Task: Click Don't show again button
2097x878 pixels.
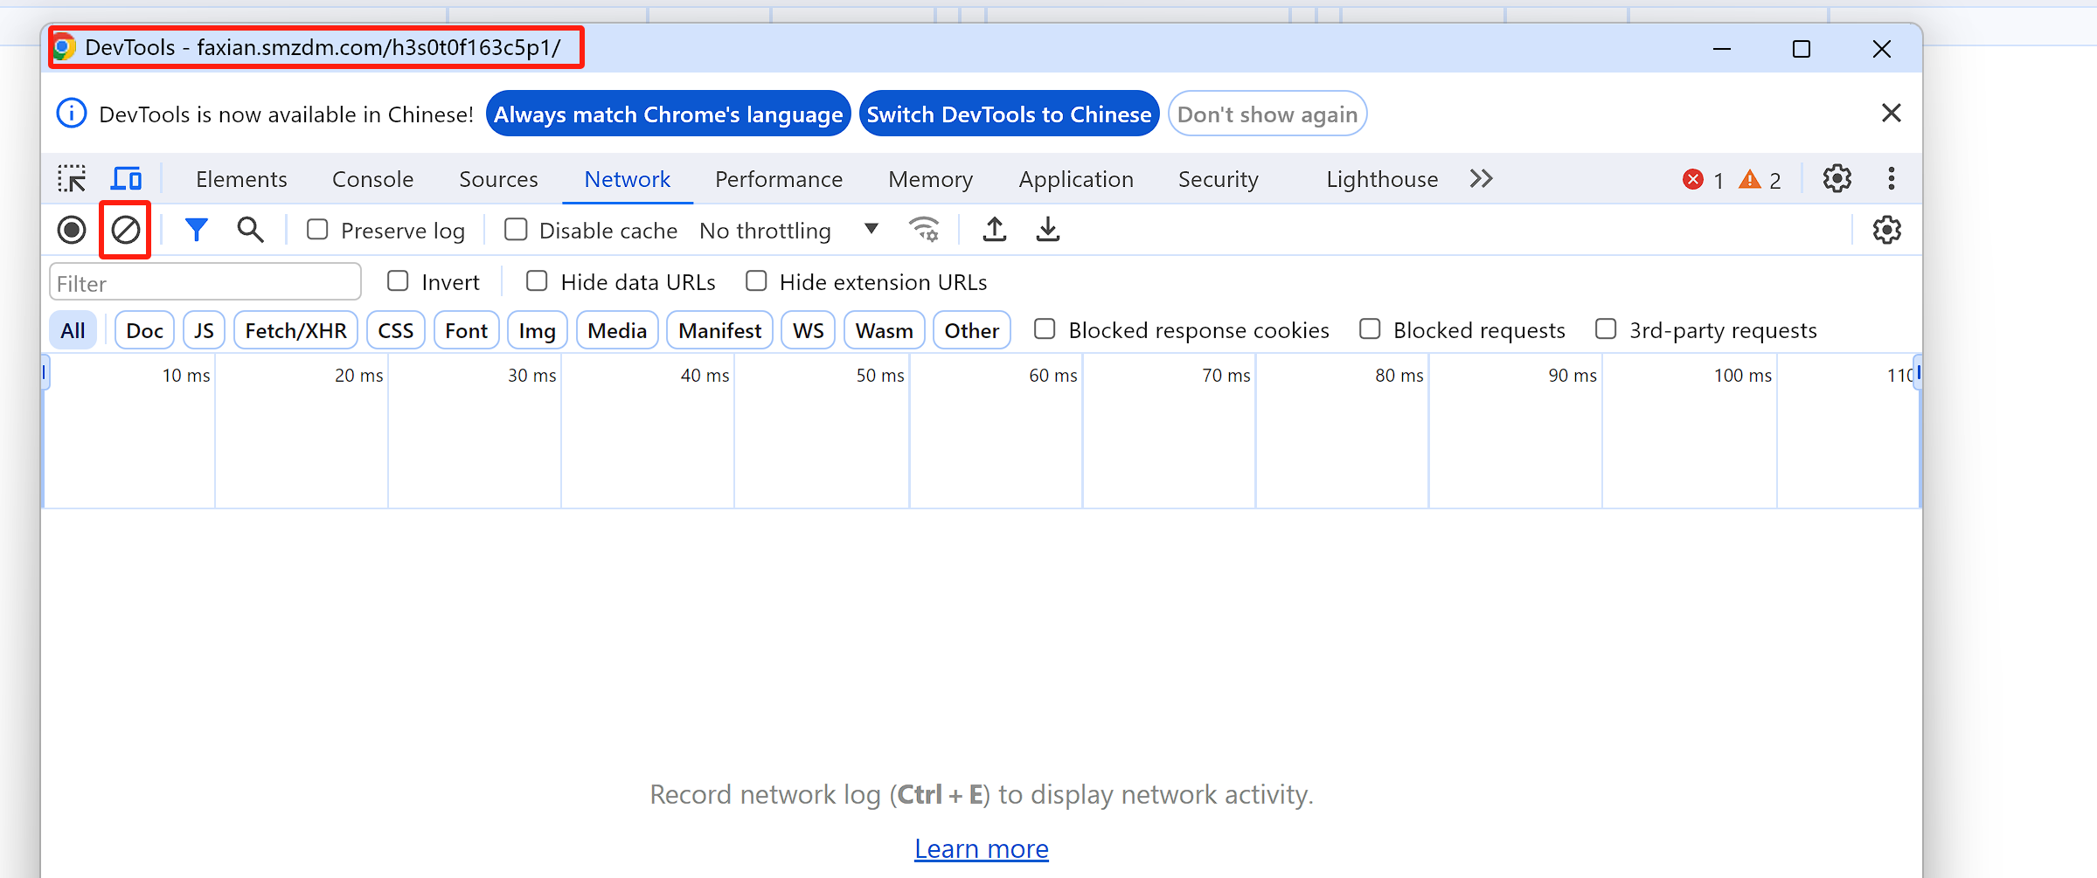Action: click(x=1267, y=114)
